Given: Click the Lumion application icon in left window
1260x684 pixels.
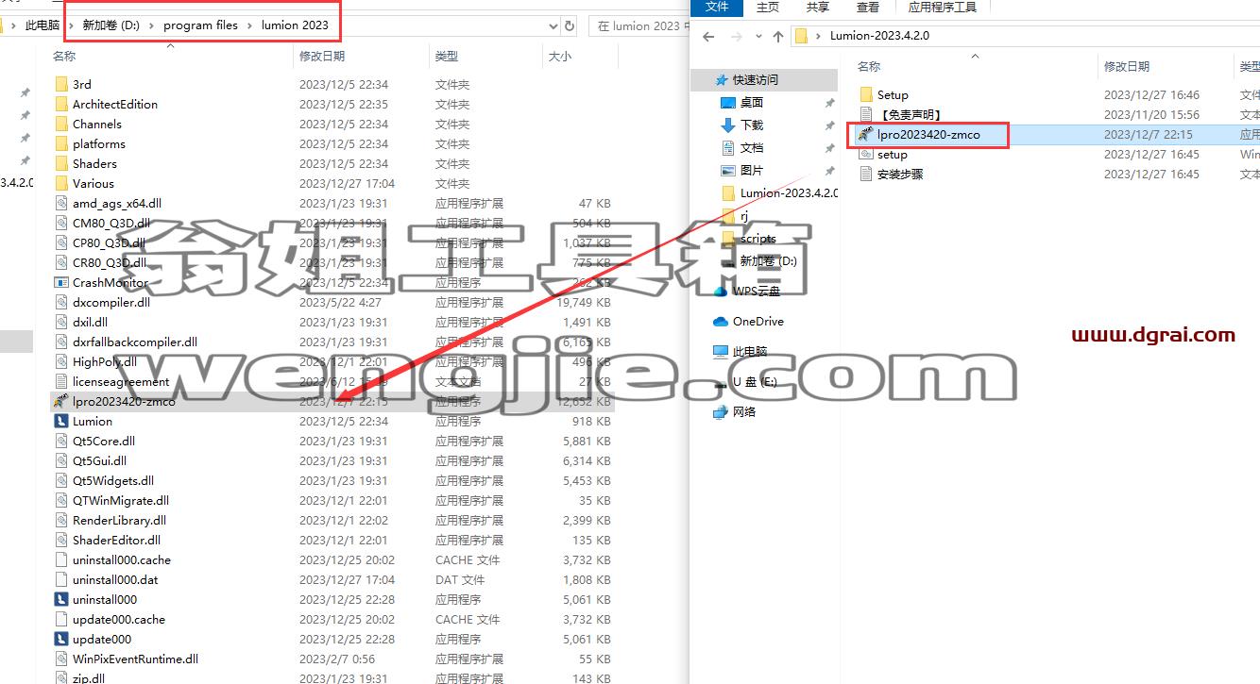Looking at the screenshot, I should tap(61, 421).
